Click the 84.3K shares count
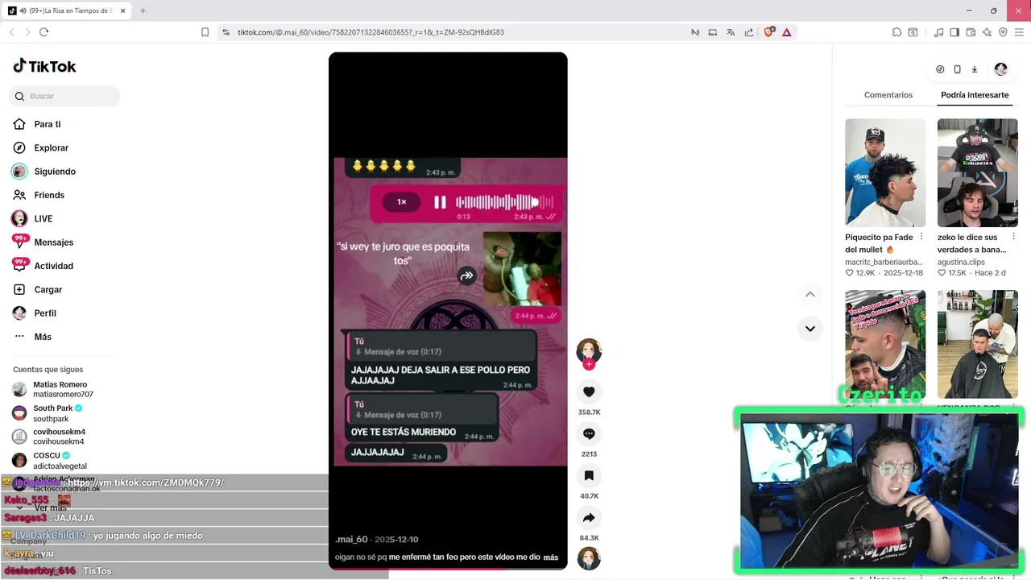Viewport: 1031px width, 580px height. pyautogui.click(x=589, y=538)
